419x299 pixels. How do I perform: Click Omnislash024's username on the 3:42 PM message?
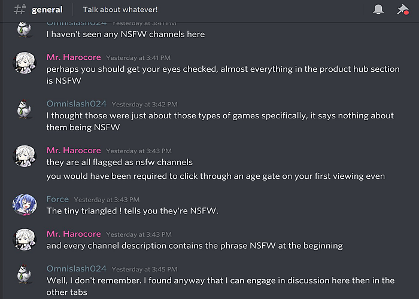pos(76,103)
